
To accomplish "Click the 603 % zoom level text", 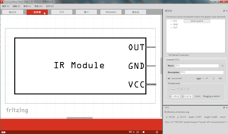I will 131,132.
